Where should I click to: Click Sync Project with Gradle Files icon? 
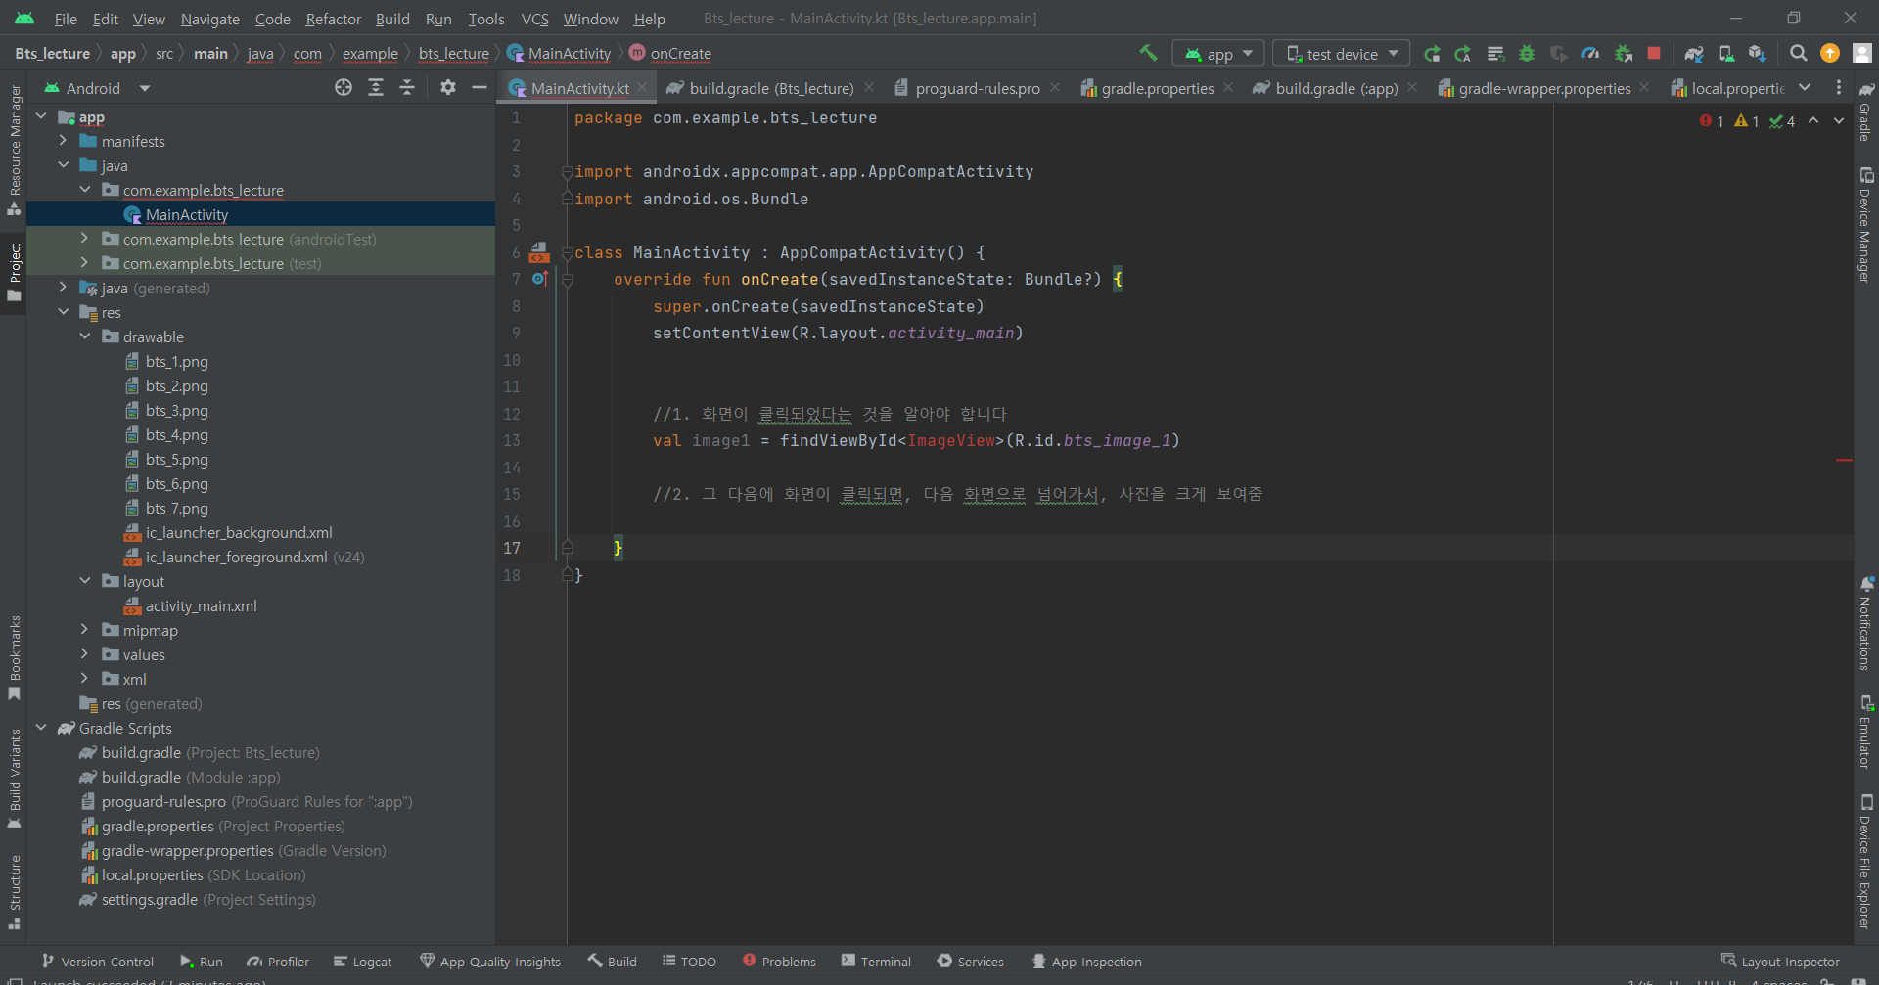[1694, 54]
